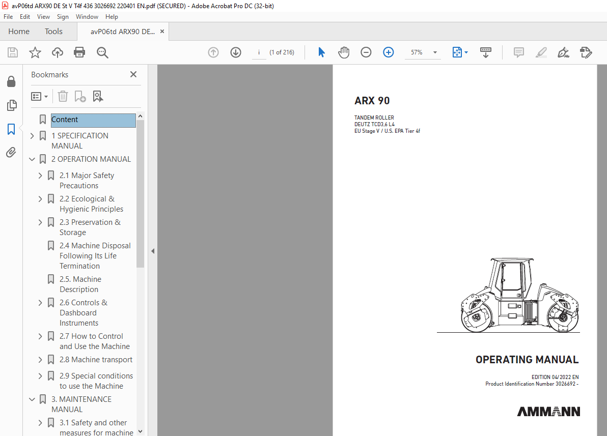Screen dimensions: 607x436
Task: Collapse navigation pane with left arrow
Action: coord(153,251)
